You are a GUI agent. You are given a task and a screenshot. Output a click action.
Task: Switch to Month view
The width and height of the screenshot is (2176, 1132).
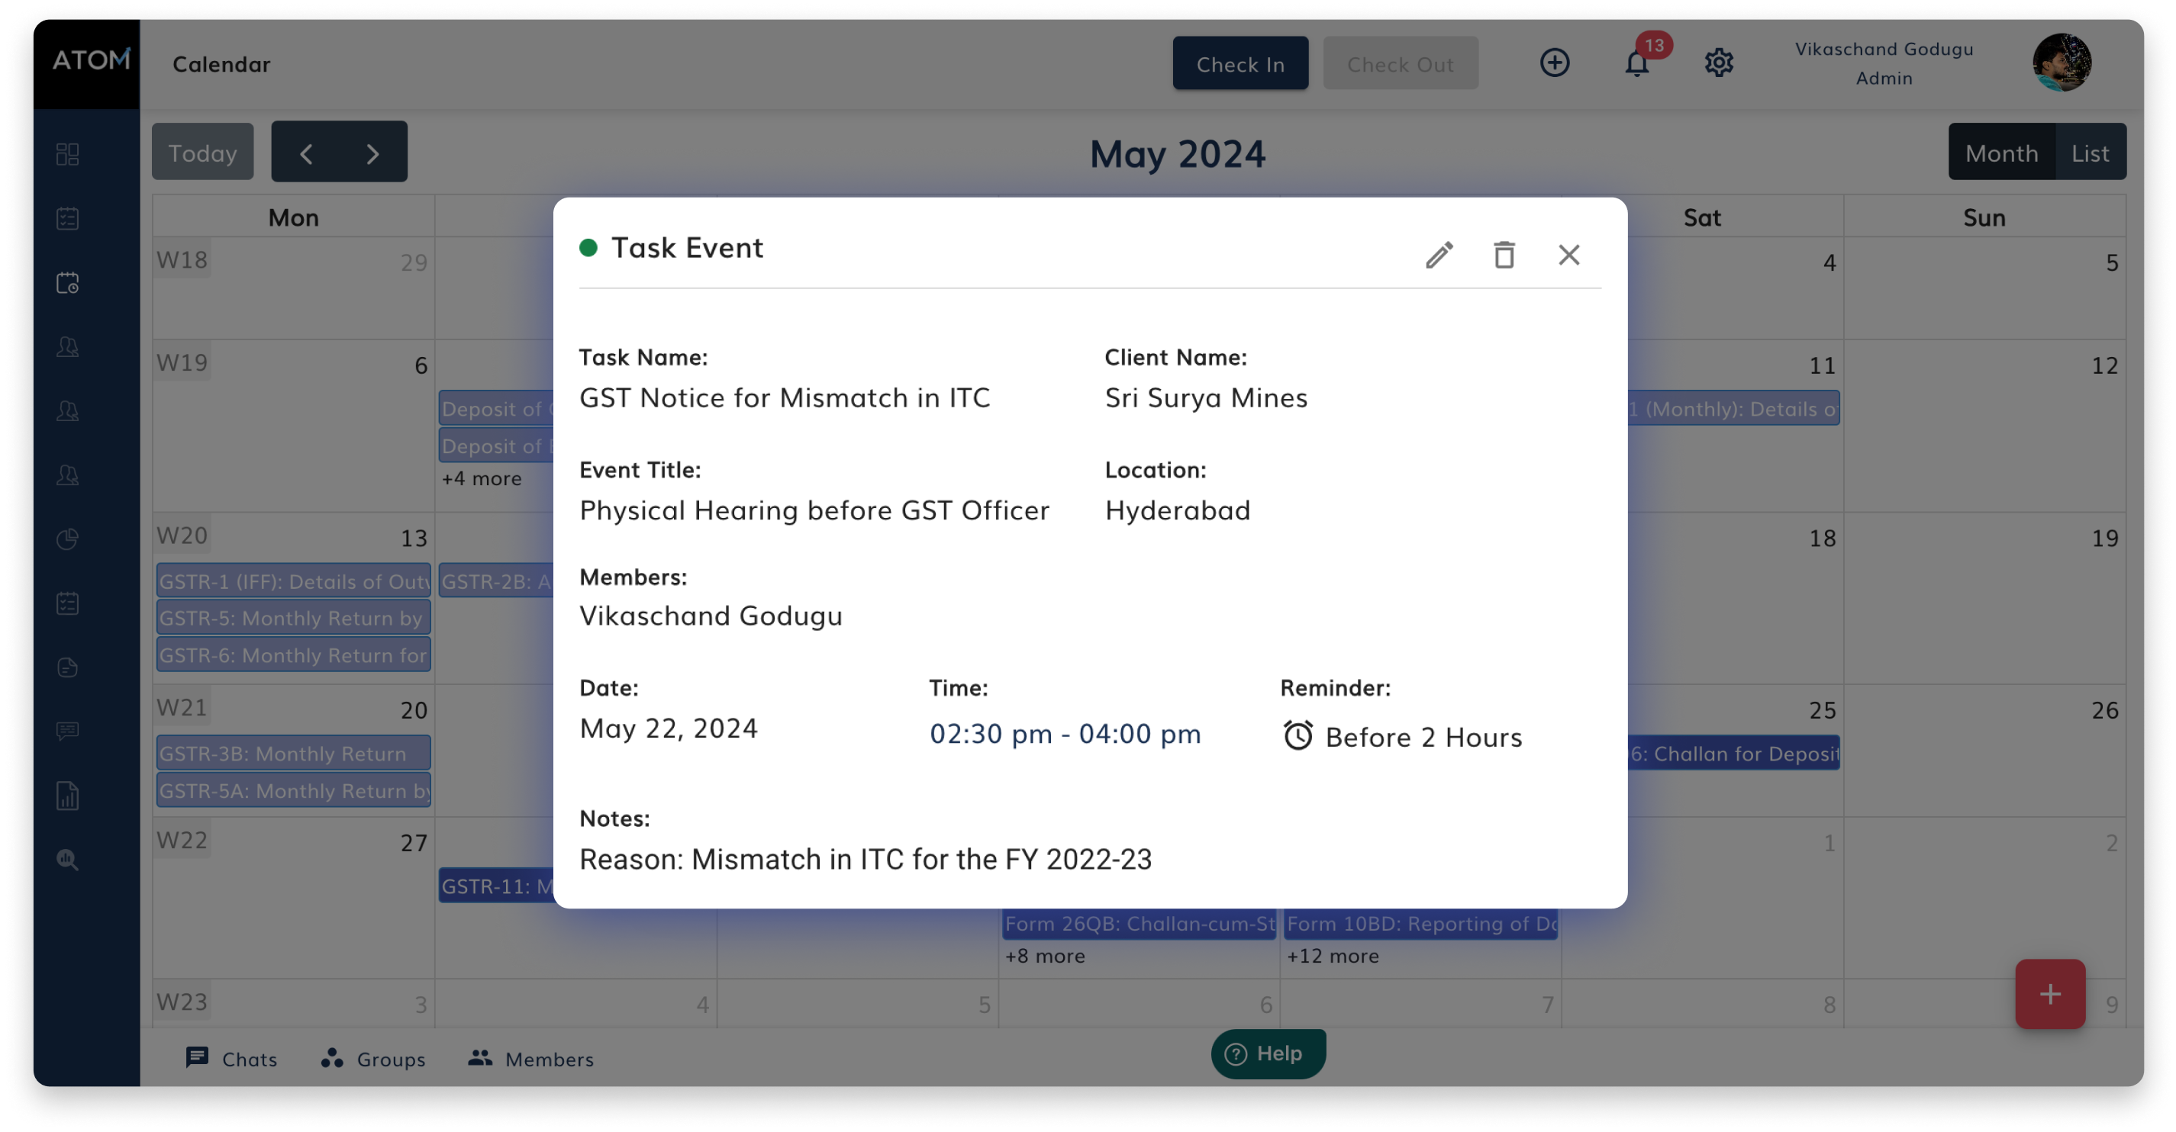[2001, 153]
